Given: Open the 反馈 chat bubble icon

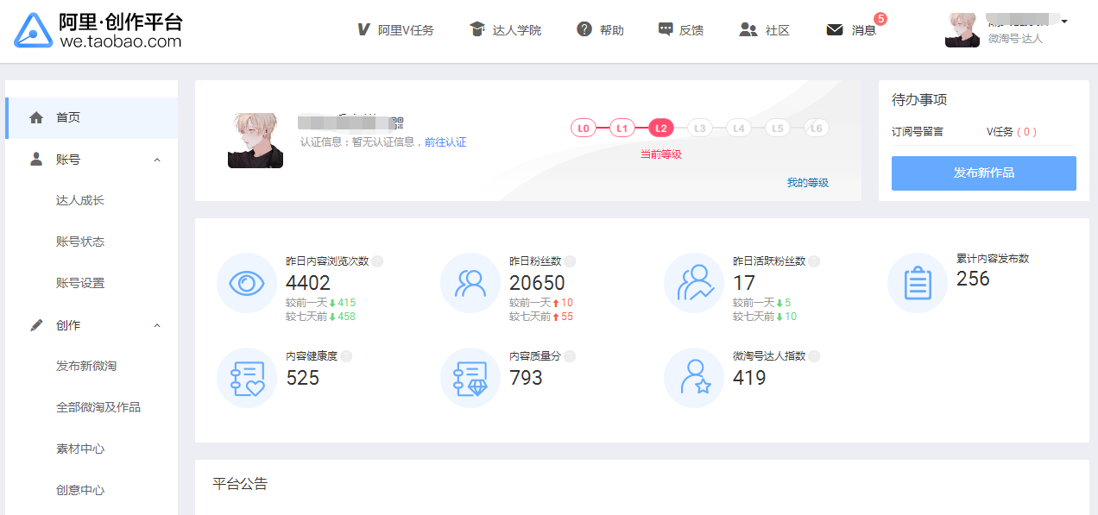Looking at the screenshot, I should coord(666,29).
